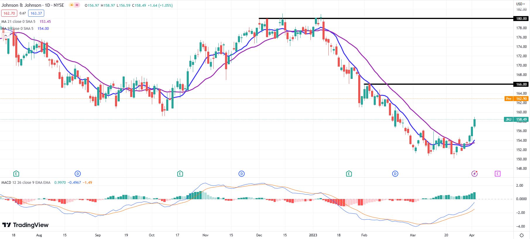
Task: Click the pink approximate-data status icon
Action: point(77,5)
